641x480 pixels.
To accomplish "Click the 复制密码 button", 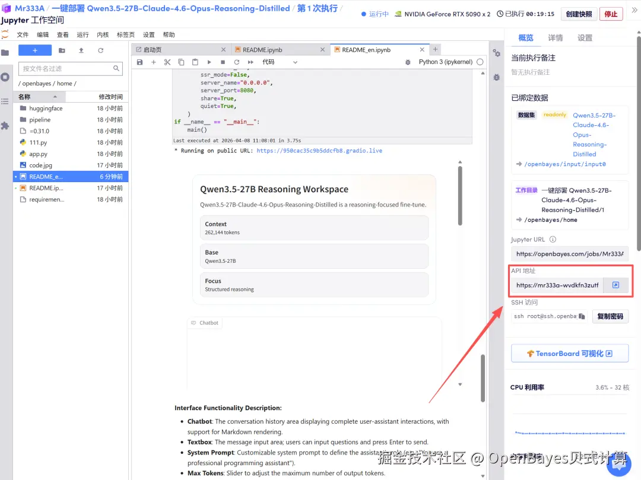I will (x=610, y=317).
